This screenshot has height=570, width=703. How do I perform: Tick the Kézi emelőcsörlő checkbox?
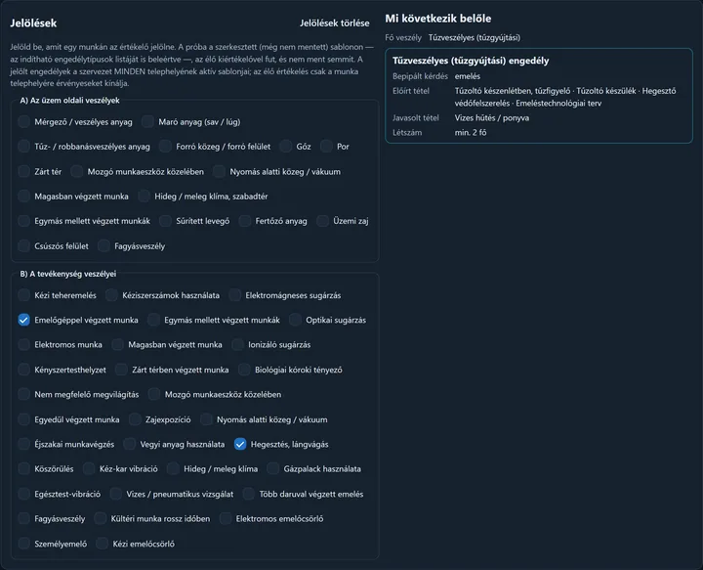tap(103, 544)
